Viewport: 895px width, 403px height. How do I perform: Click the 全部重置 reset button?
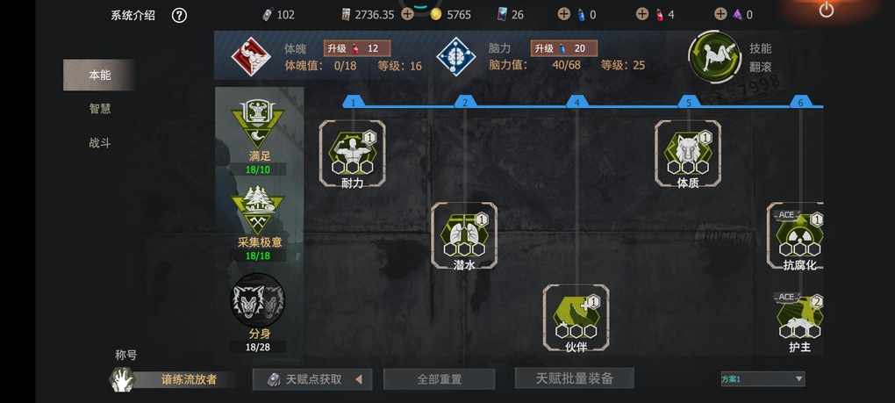[439, 379]
